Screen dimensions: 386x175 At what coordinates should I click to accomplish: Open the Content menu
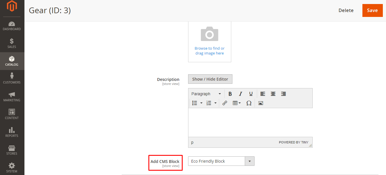tap(12, 114)
